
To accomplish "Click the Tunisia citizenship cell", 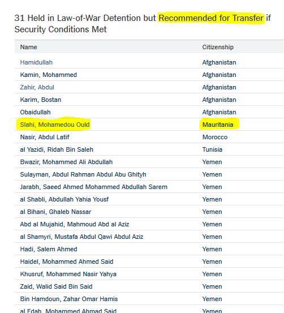I will click(x=212, y=149).
